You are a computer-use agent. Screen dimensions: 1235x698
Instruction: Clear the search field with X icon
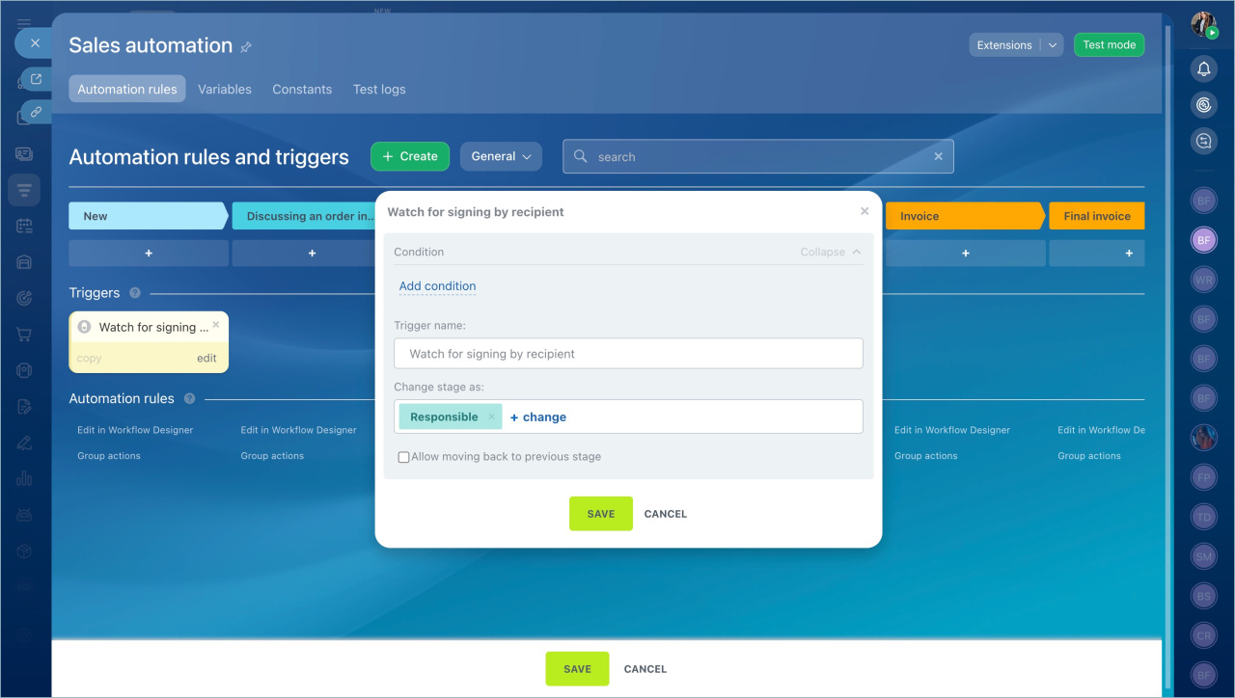coord(938,157)
